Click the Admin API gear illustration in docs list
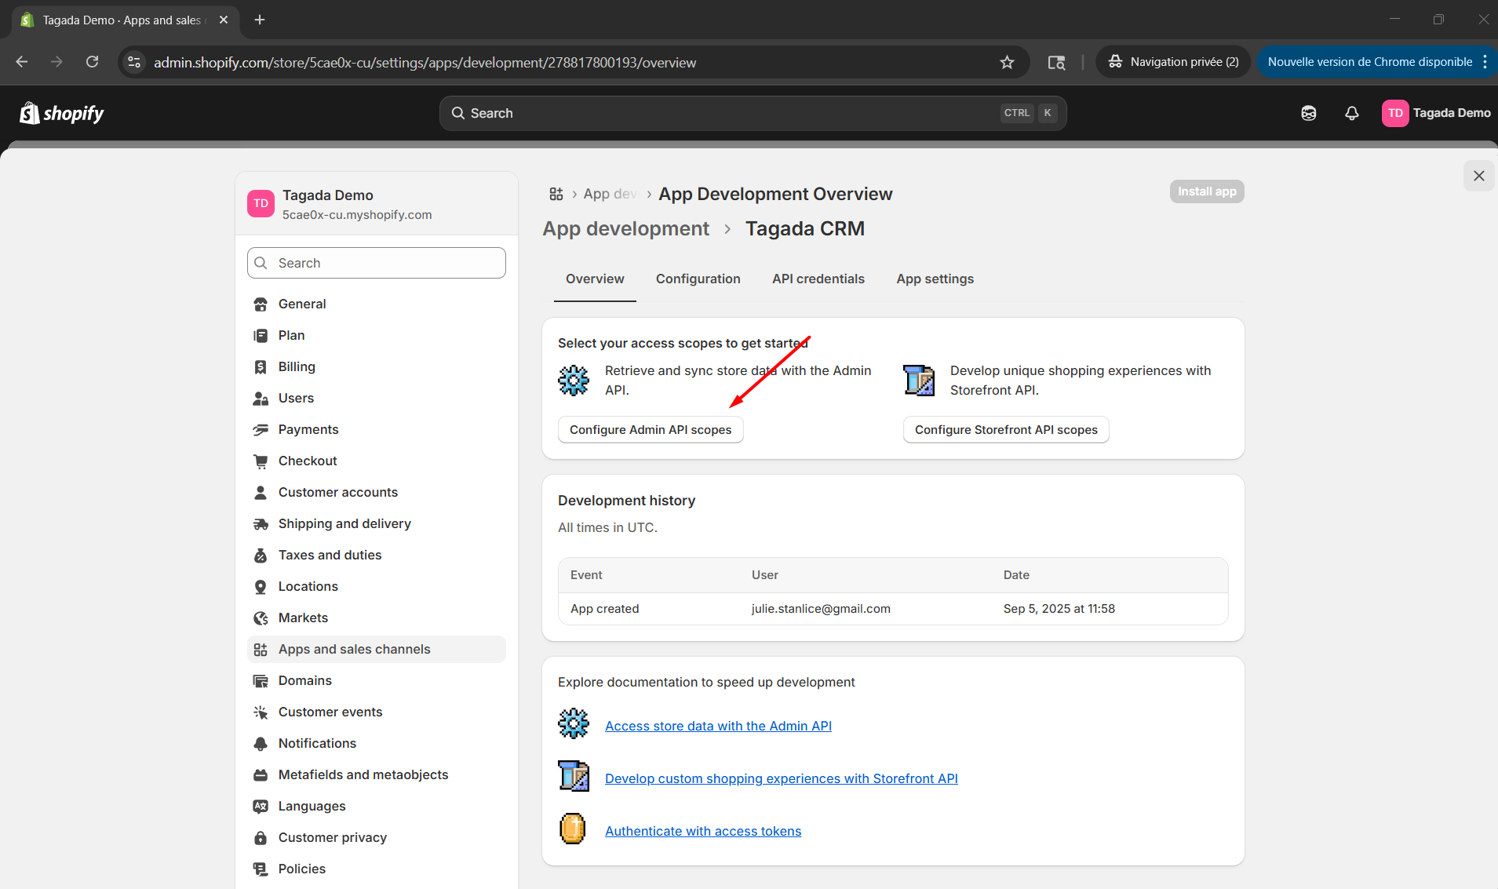This screenshot has width=1498, height=889. [x=573, y=723]
